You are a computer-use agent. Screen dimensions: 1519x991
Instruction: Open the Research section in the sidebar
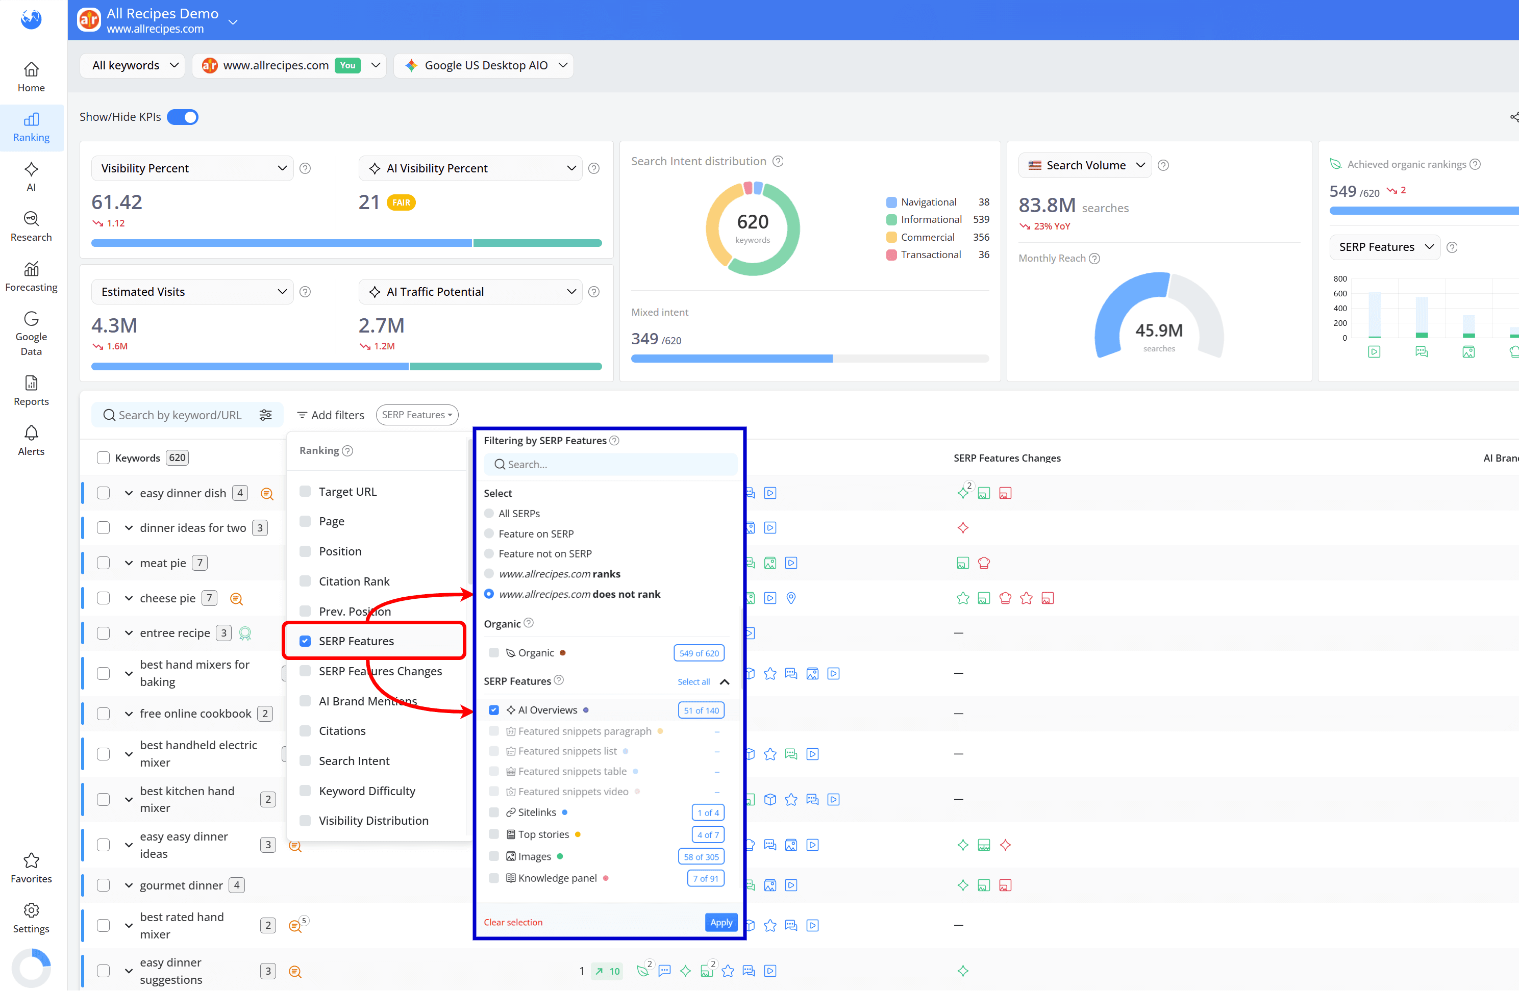[31, 226]
